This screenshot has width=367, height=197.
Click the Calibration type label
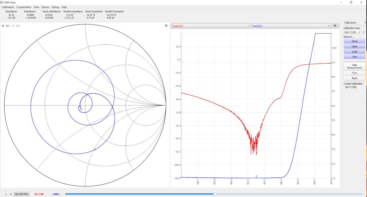[x=352, y=28]
